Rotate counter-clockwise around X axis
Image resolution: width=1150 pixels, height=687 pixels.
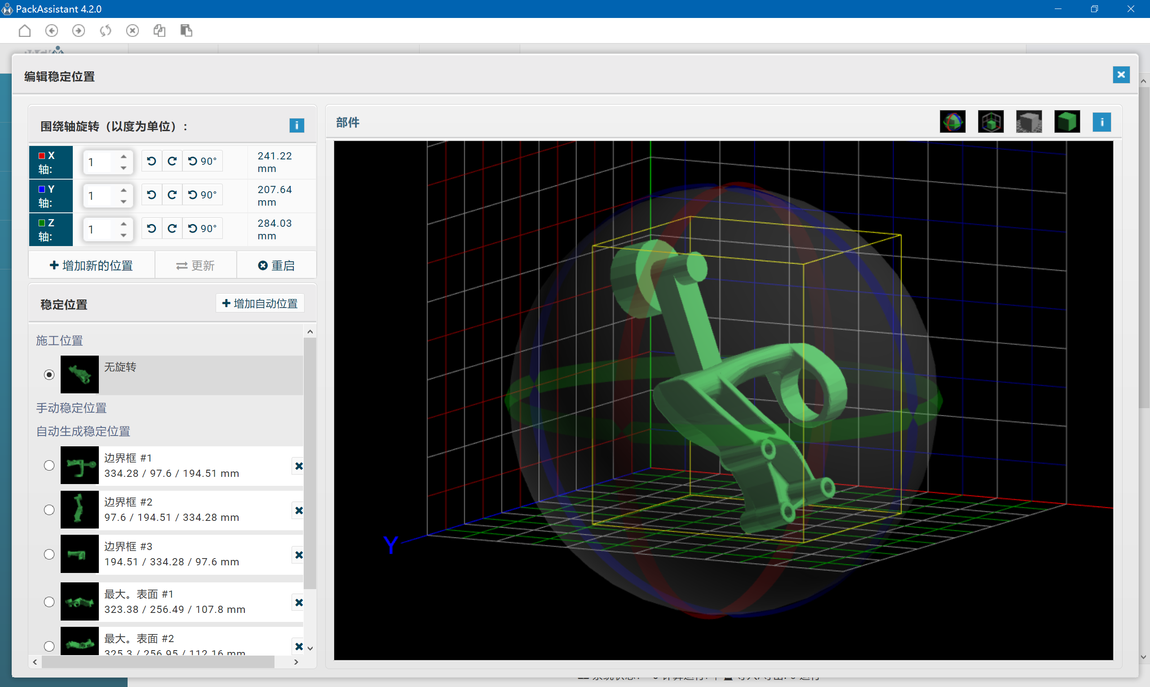coord(151,161)
